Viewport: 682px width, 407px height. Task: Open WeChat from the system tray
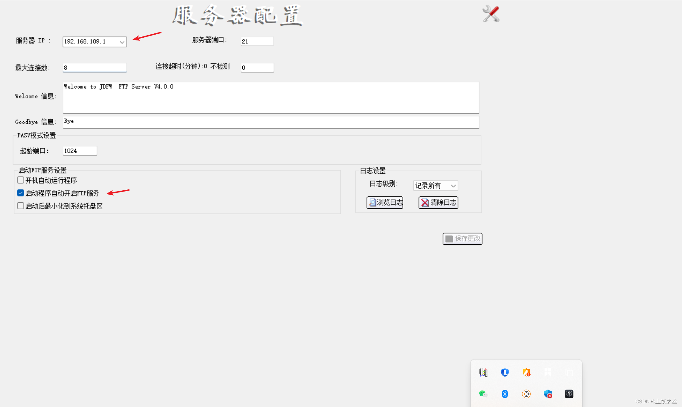tap(483, 394)
